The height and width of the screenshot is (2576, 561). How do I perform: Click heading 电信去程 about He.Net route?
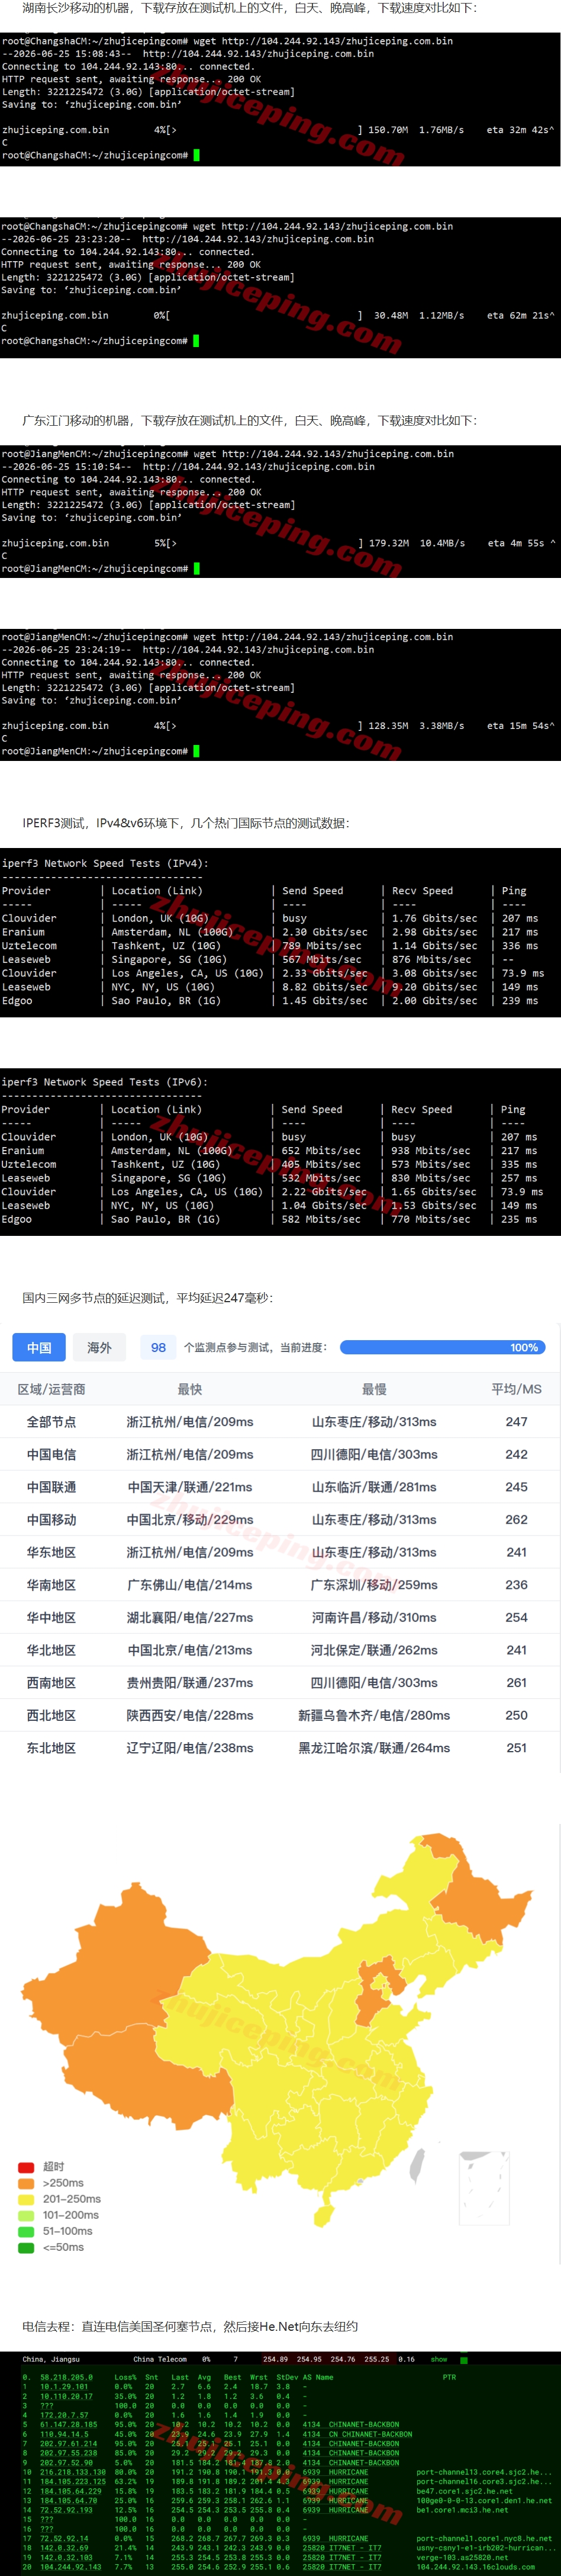(190, 2326)
